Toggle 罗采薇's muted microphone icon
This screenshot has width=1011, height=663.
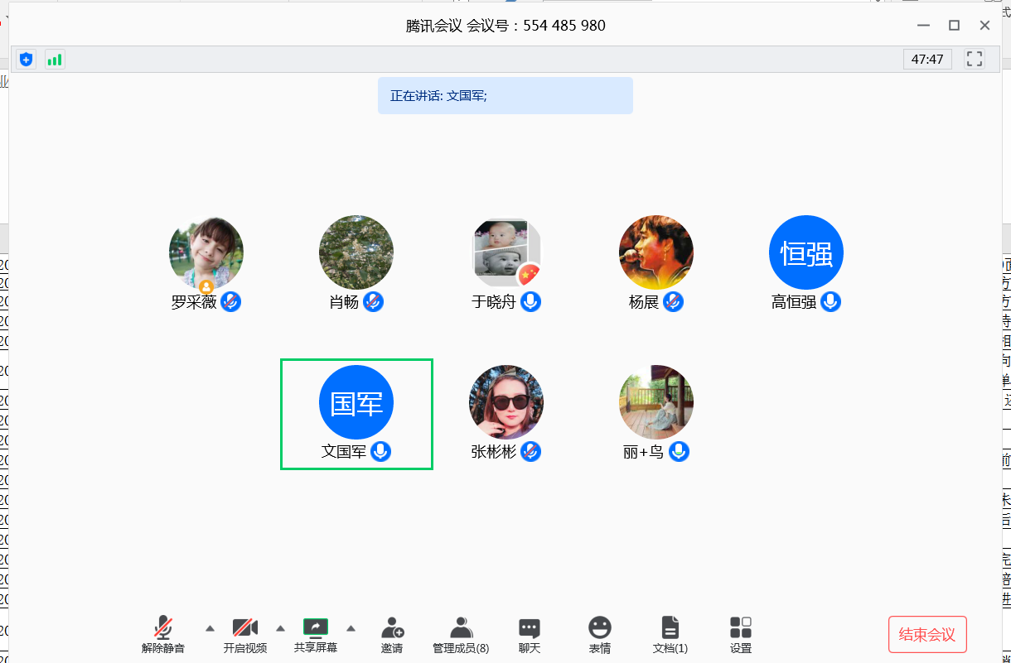point(231,302)
